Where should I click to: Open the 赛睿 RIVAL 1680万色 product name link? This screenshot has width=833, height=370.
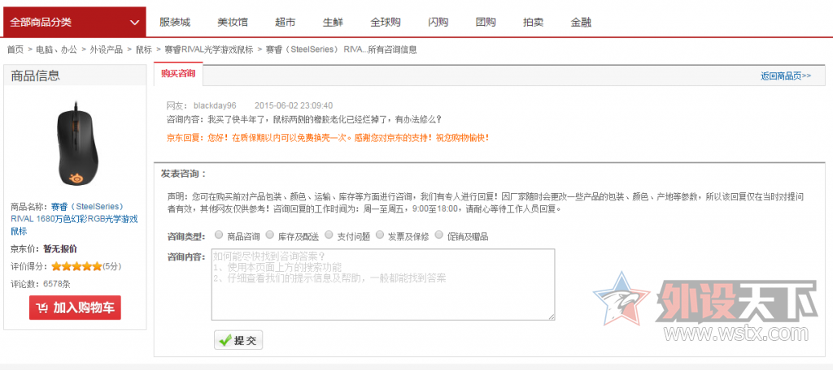(x=74, y=218)
